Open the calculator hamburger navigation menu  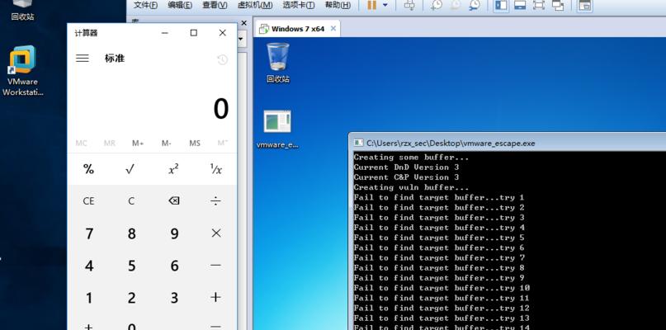click(x=83, y=59)
